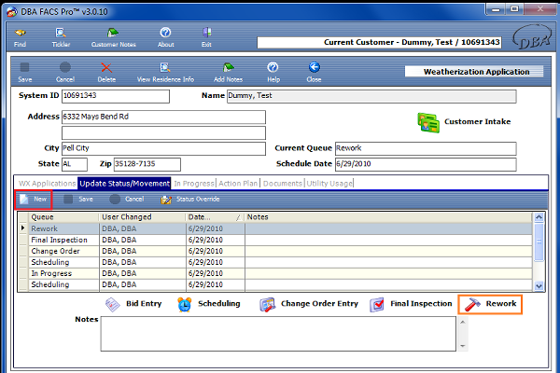Screen dimensions: 560x373
Task: Open Status Override
Action: (x=190, y=200)
